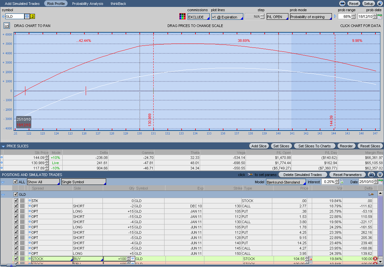This screenshot has width=384, height=267.
Task: Click the chart mode icon above the graph
Action: click(x=7, y=26)
